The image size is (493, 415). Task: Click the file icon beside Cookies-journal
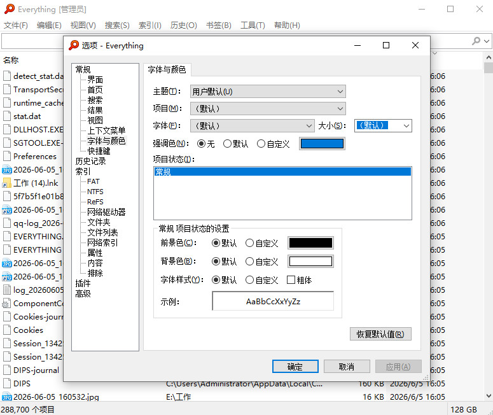click(x=6, y=317)
